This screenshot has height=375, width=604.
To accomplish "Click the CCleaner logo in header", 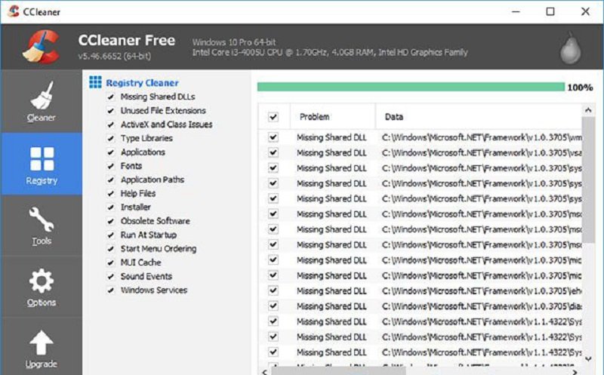I will [42, 46].
